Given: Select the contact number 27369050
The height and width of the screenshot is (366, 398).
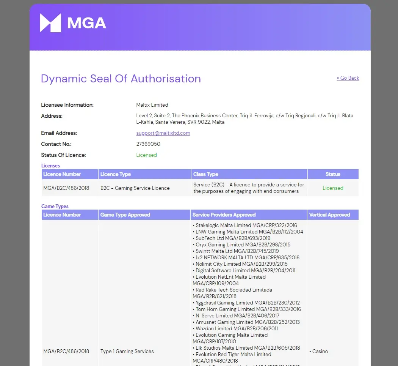Looking at the screenshot, I should pyautogui.click(x=148, y=144).
